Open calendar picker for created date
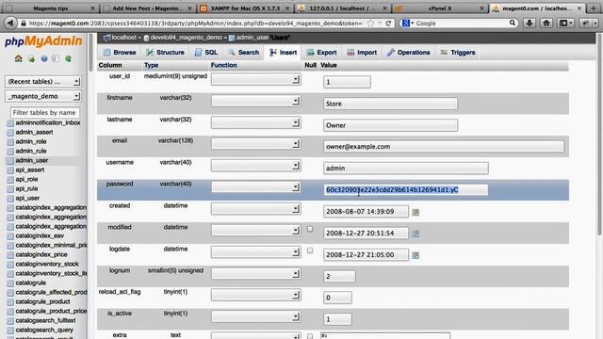Screen dimensions: 603x339 click(416, 212)
